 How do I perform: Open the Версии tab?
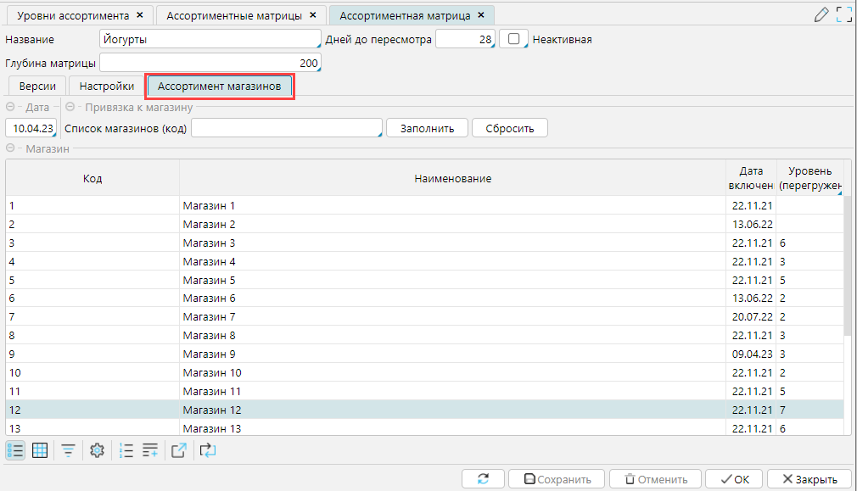coord(37,86)
